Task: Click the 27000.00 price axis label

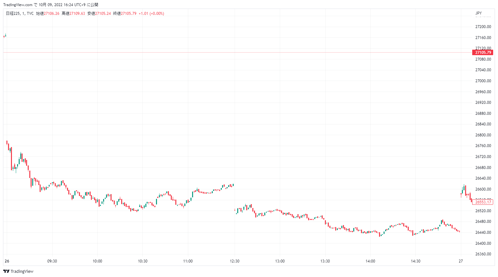Action: tap(483, 81)
